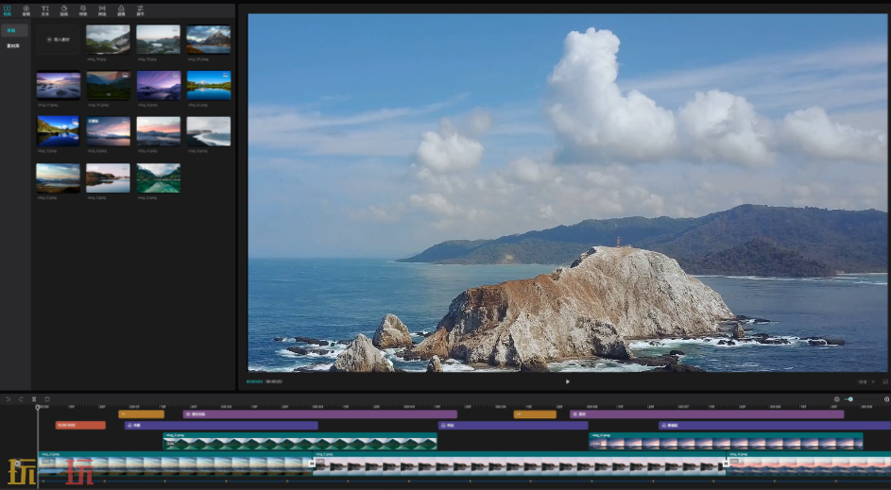Open the aspect ratio dropdown in preview
This screenshot has height=490, width=891.
(865, 381)
